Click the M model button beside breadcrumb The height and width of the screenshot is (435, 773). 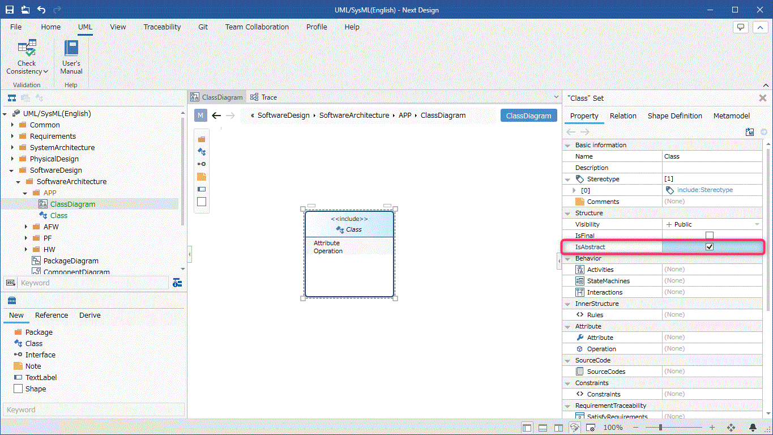click(x=200, y=116)
